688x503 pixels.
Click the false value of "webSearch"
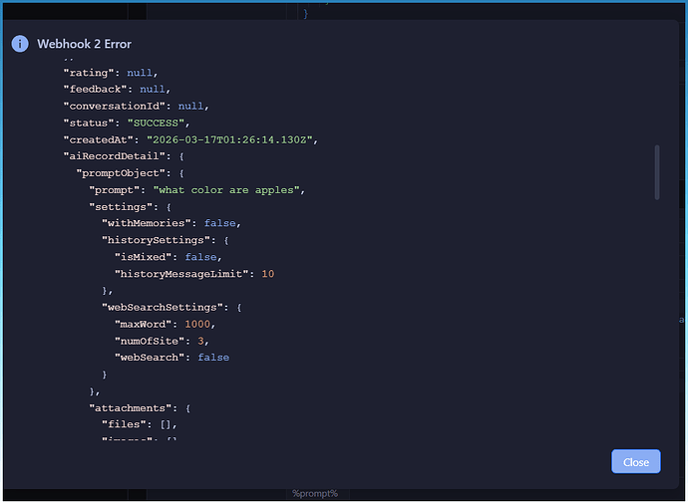coord(213,357)
